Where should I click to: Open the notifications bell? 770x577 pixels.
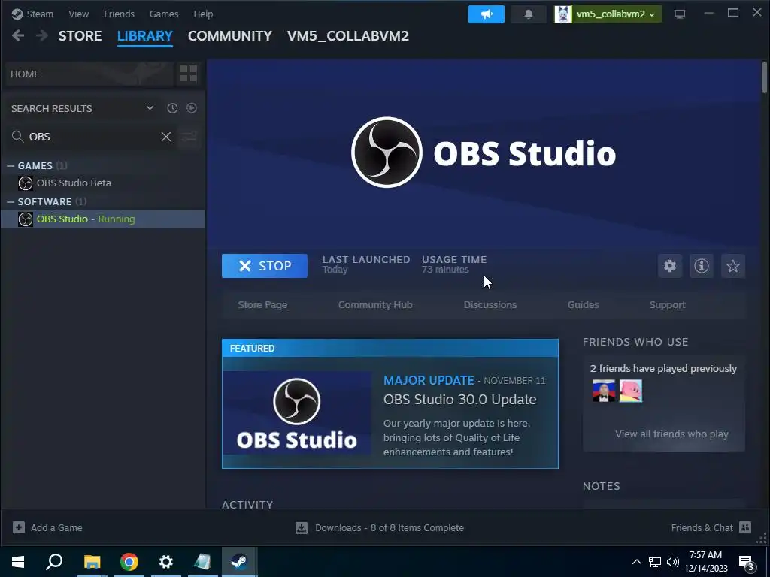(529, 14)
